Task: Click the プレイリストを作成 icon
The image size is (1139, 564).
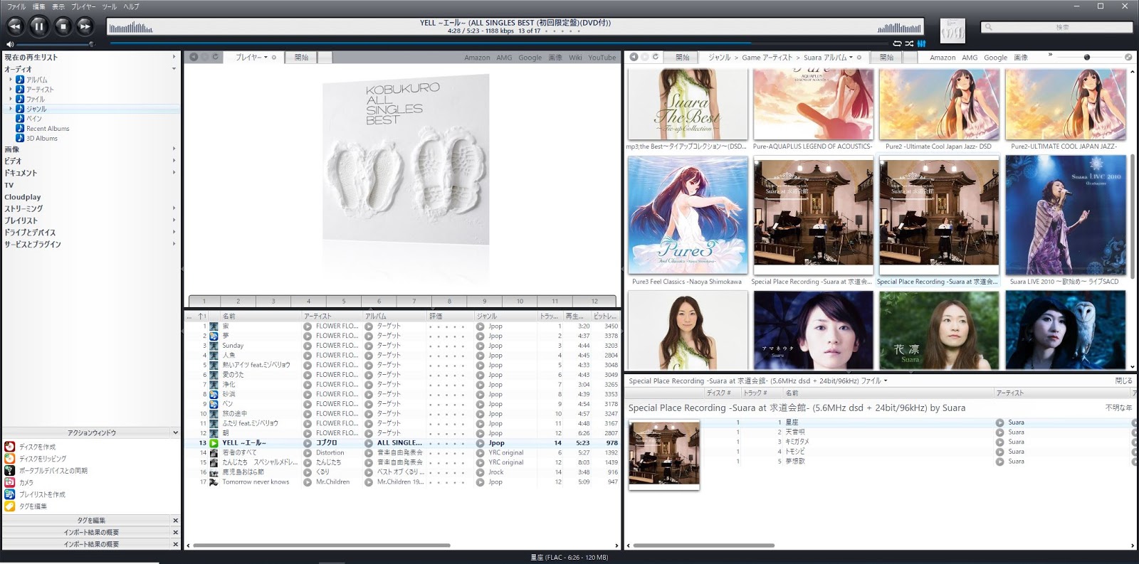Action: point(9,494)
